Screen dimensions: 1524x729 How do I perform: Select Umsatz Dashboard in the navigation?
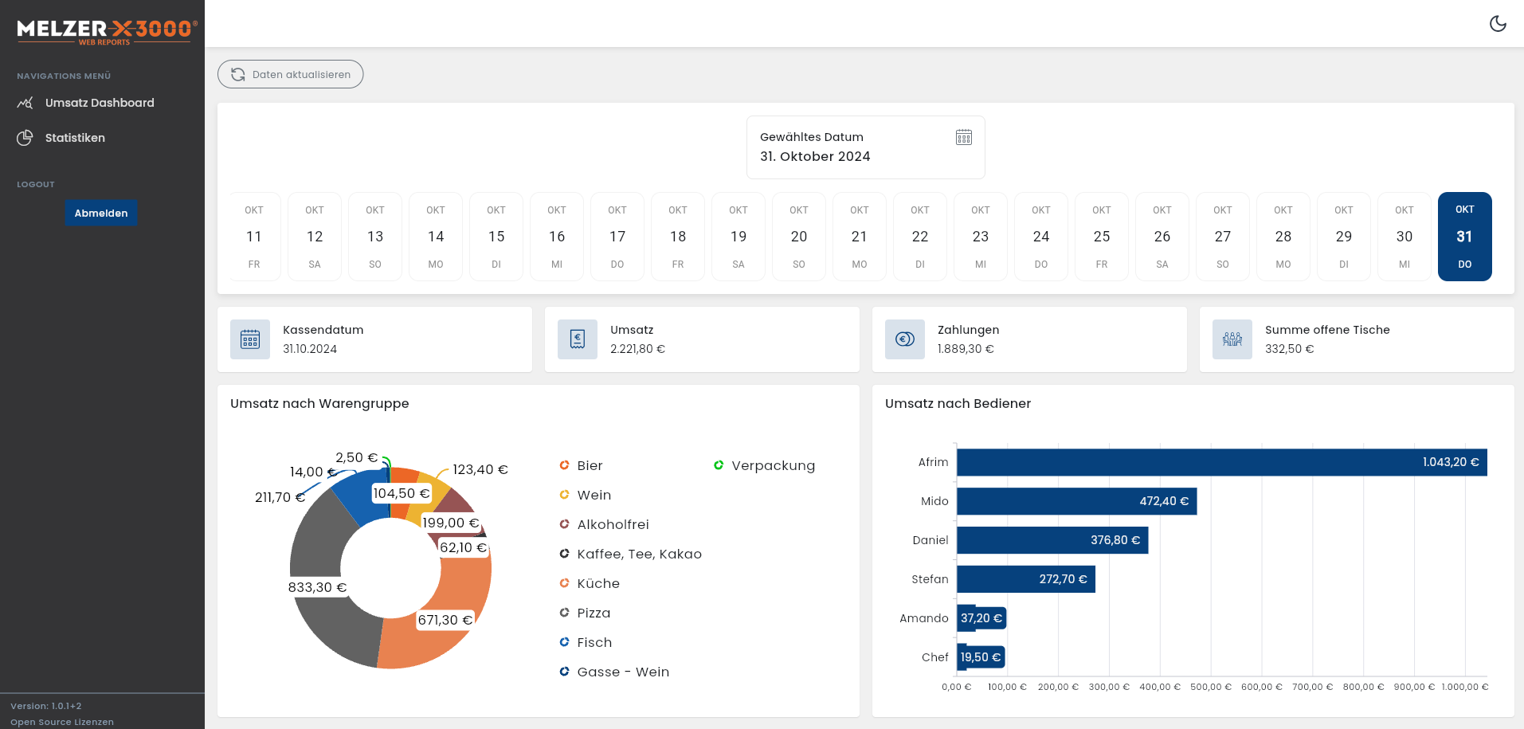click(100, 102)
